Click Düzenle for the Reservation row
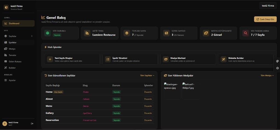Screen dimensions: 280x130 (148, 120)
